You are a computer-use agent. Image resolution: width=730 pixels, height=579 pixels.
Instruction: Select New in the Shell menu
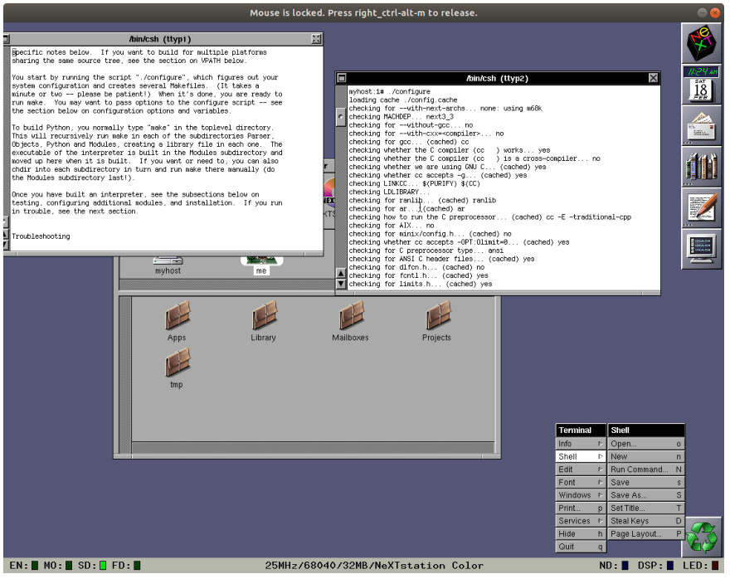tap(646, 457)
